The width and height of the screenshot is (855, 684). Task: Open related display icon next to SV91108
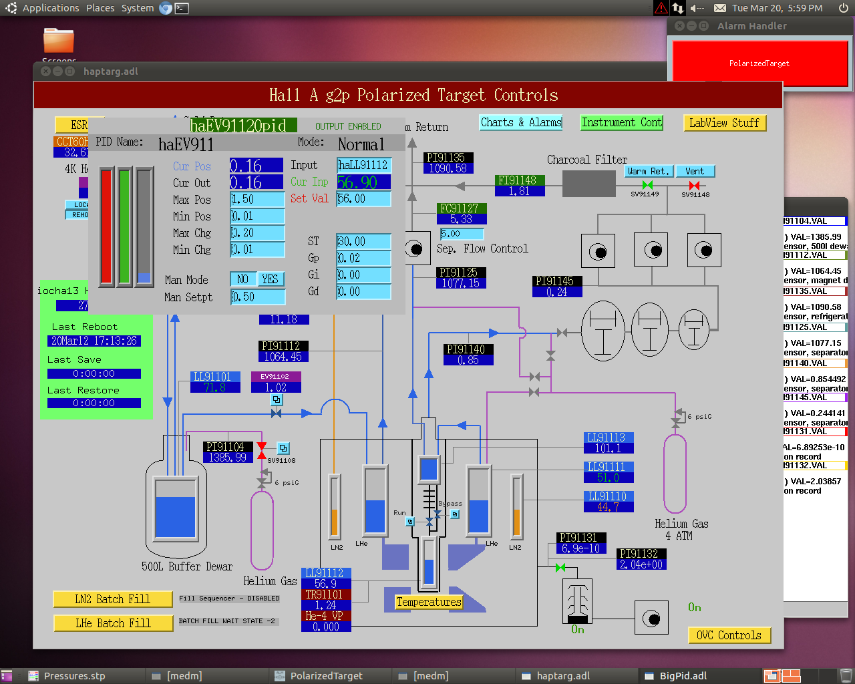pos(283,448)
